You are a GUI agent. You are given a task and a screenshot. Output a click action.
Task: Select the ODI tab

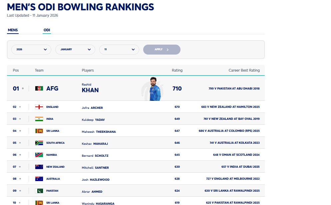click(x=47, y=30)
